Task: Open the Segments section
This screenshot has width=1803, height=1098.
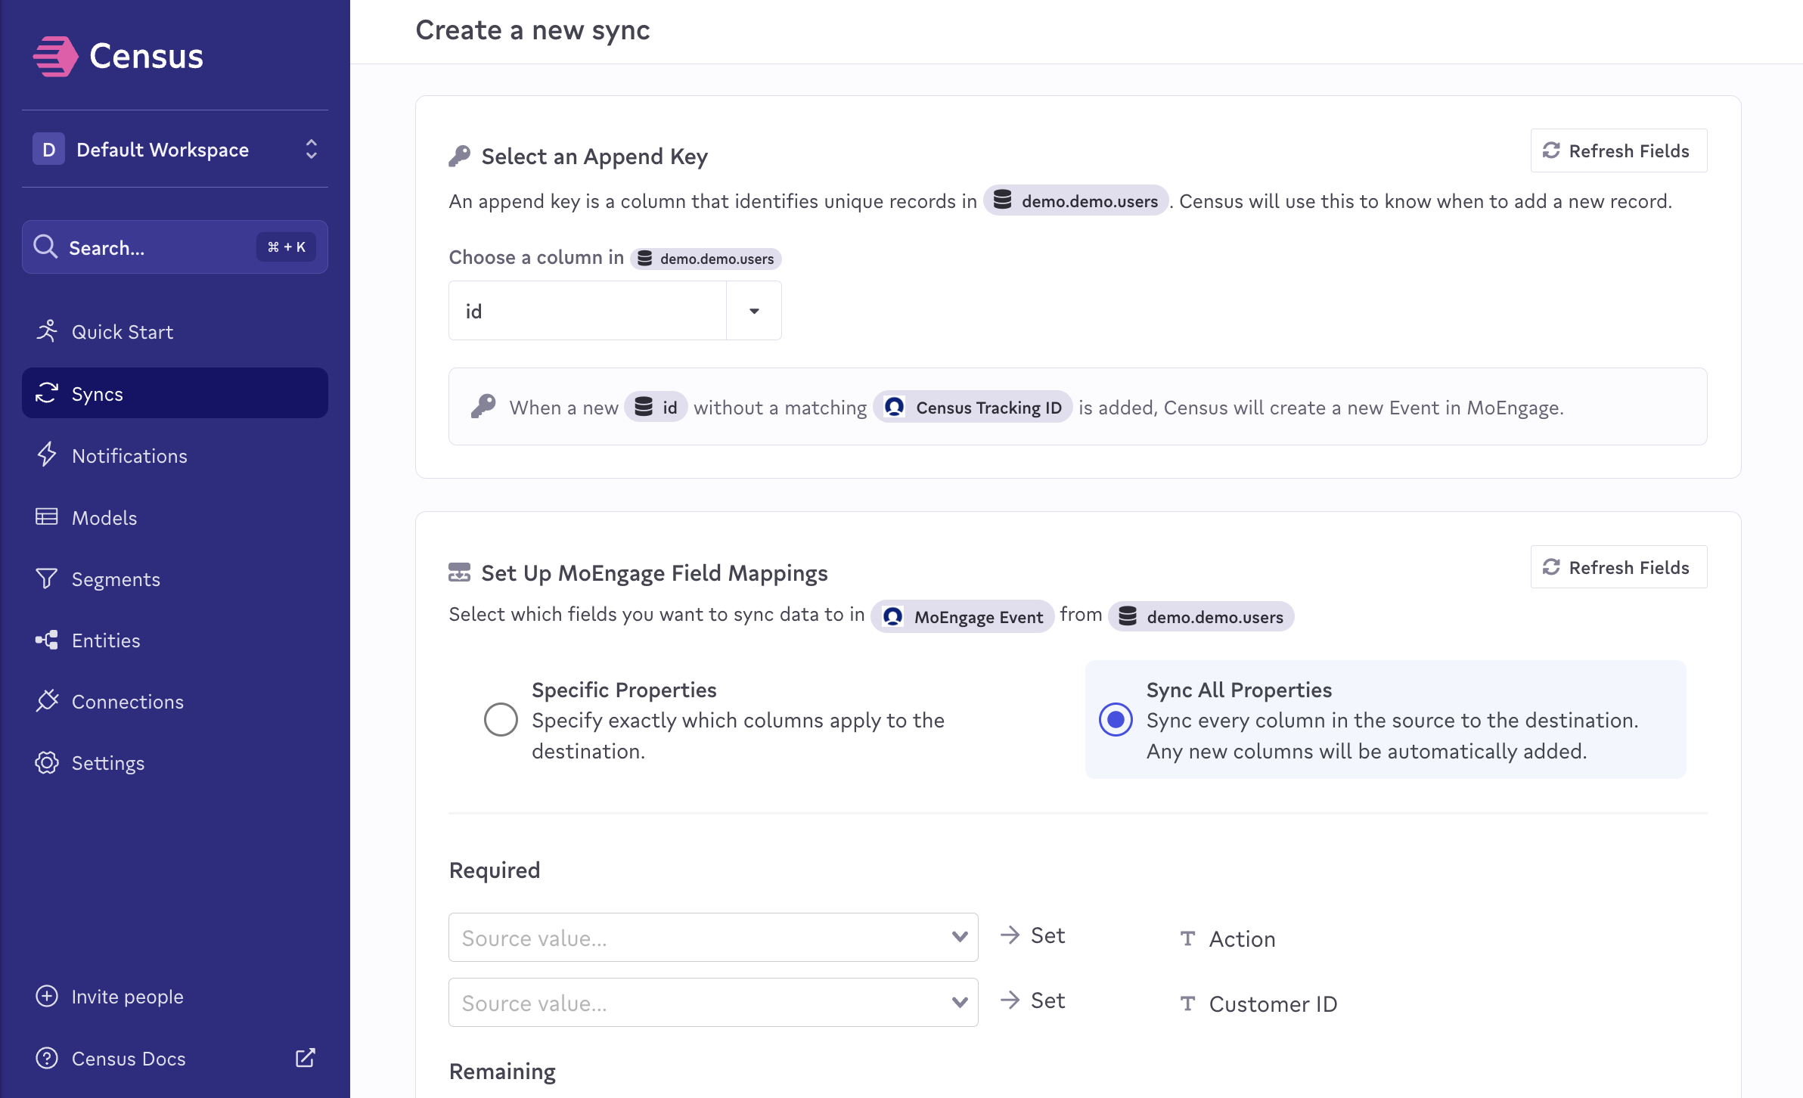Action: coord(116,578)
